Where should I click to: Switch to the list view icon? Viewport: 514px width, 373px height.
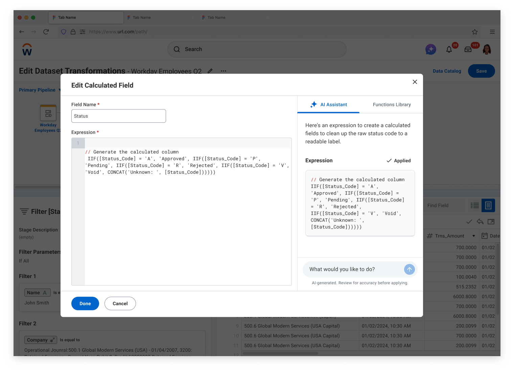pyautogui.click(x=475, y=205)
